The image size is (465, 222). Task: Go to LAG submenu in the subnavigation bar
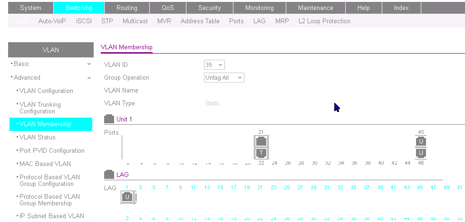coord(260,21)
